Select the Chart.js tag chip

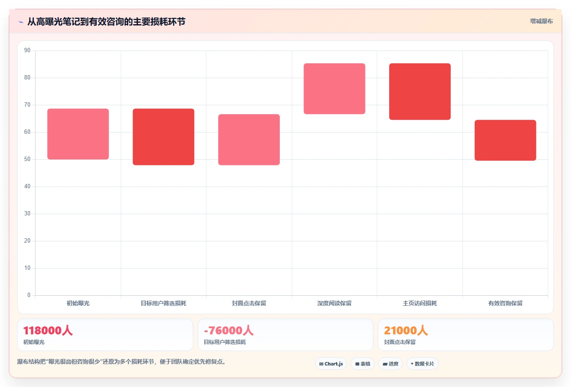pos(331,364)
